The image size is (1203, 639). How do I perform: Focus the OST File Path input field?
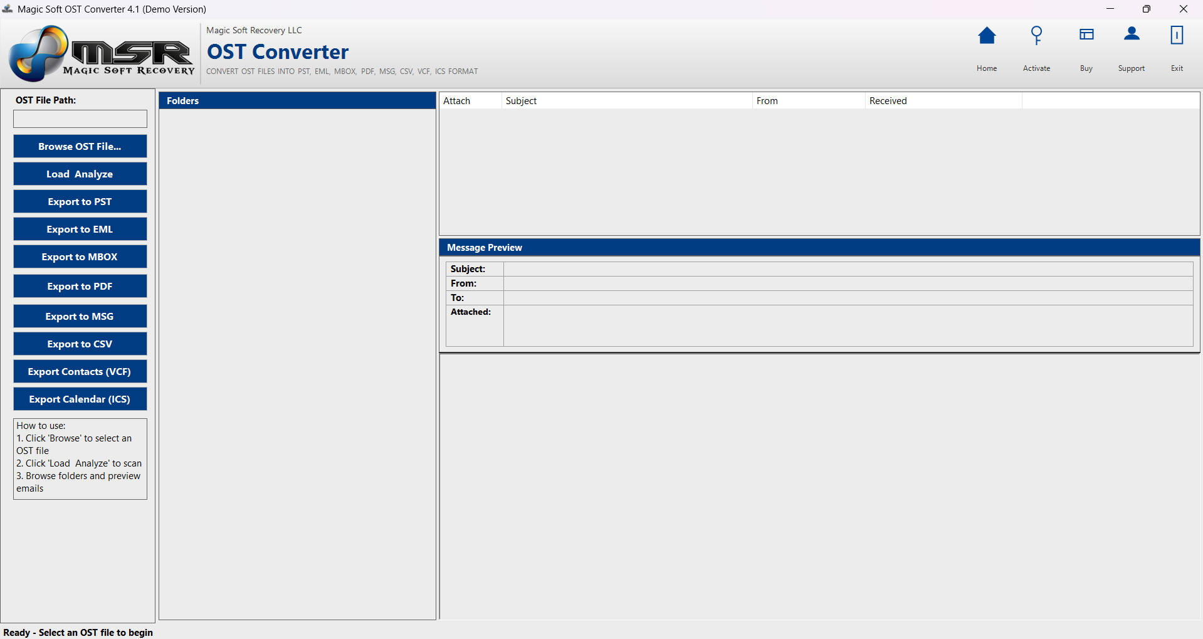80,119
